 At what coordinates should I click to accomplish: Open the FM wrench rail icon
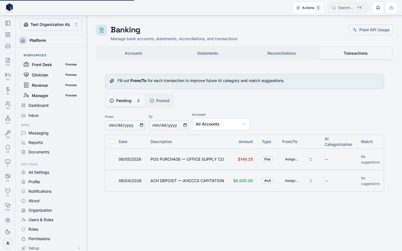pyautogui.click(x=8, y=134)
